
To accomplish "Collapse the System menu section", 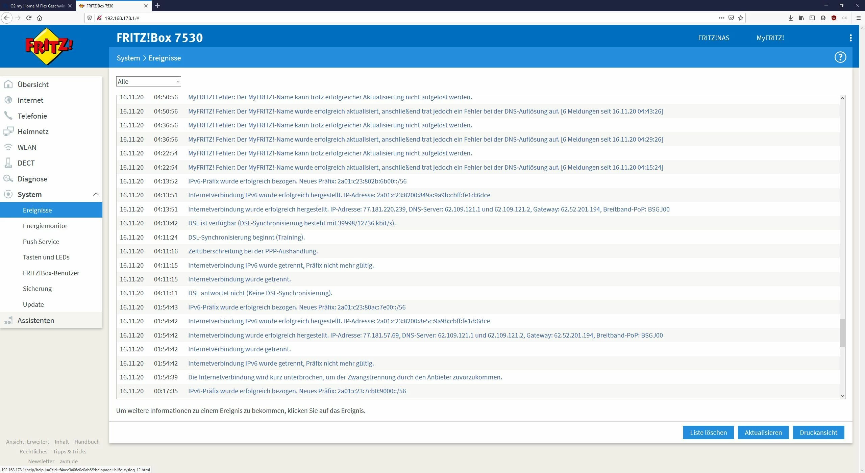I will (x=96, y=194).
